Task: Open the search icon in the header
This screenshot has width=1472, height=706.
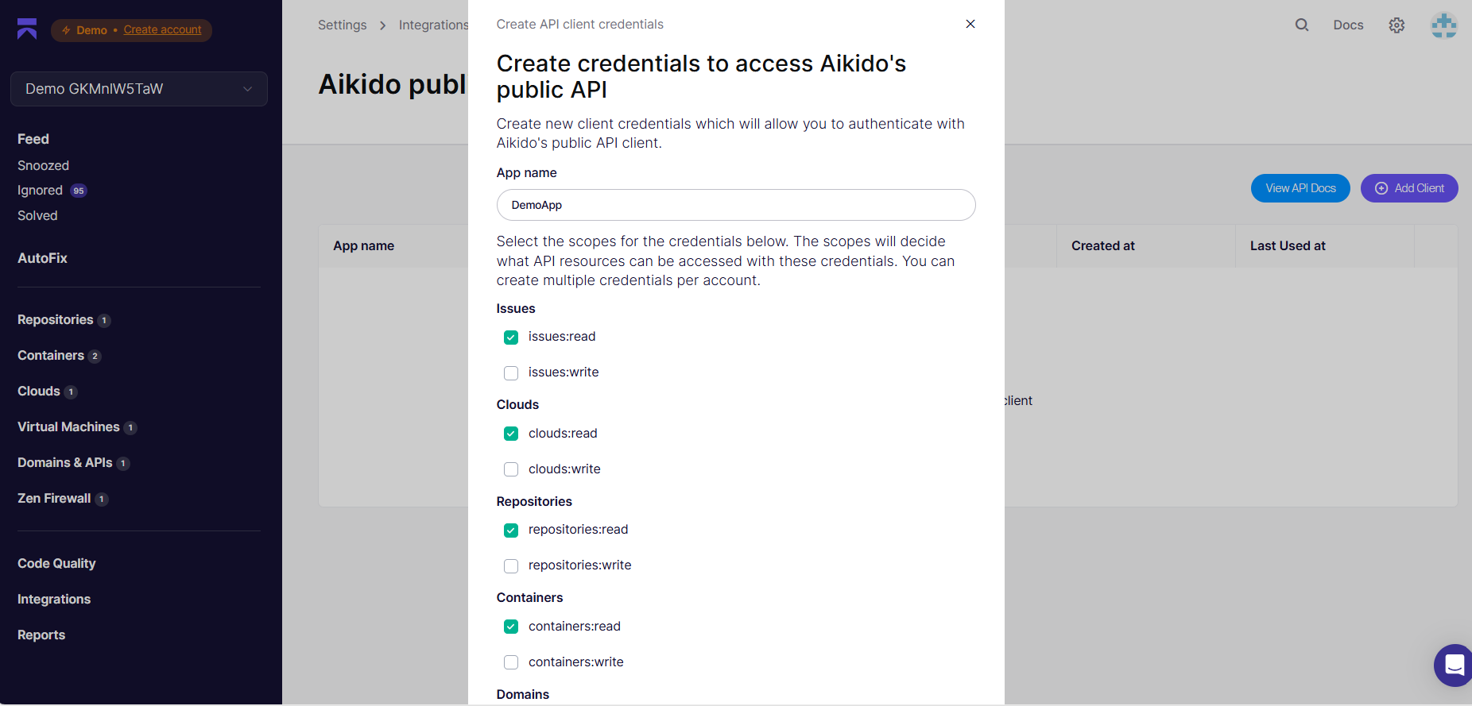Action: pos(1302,25)
